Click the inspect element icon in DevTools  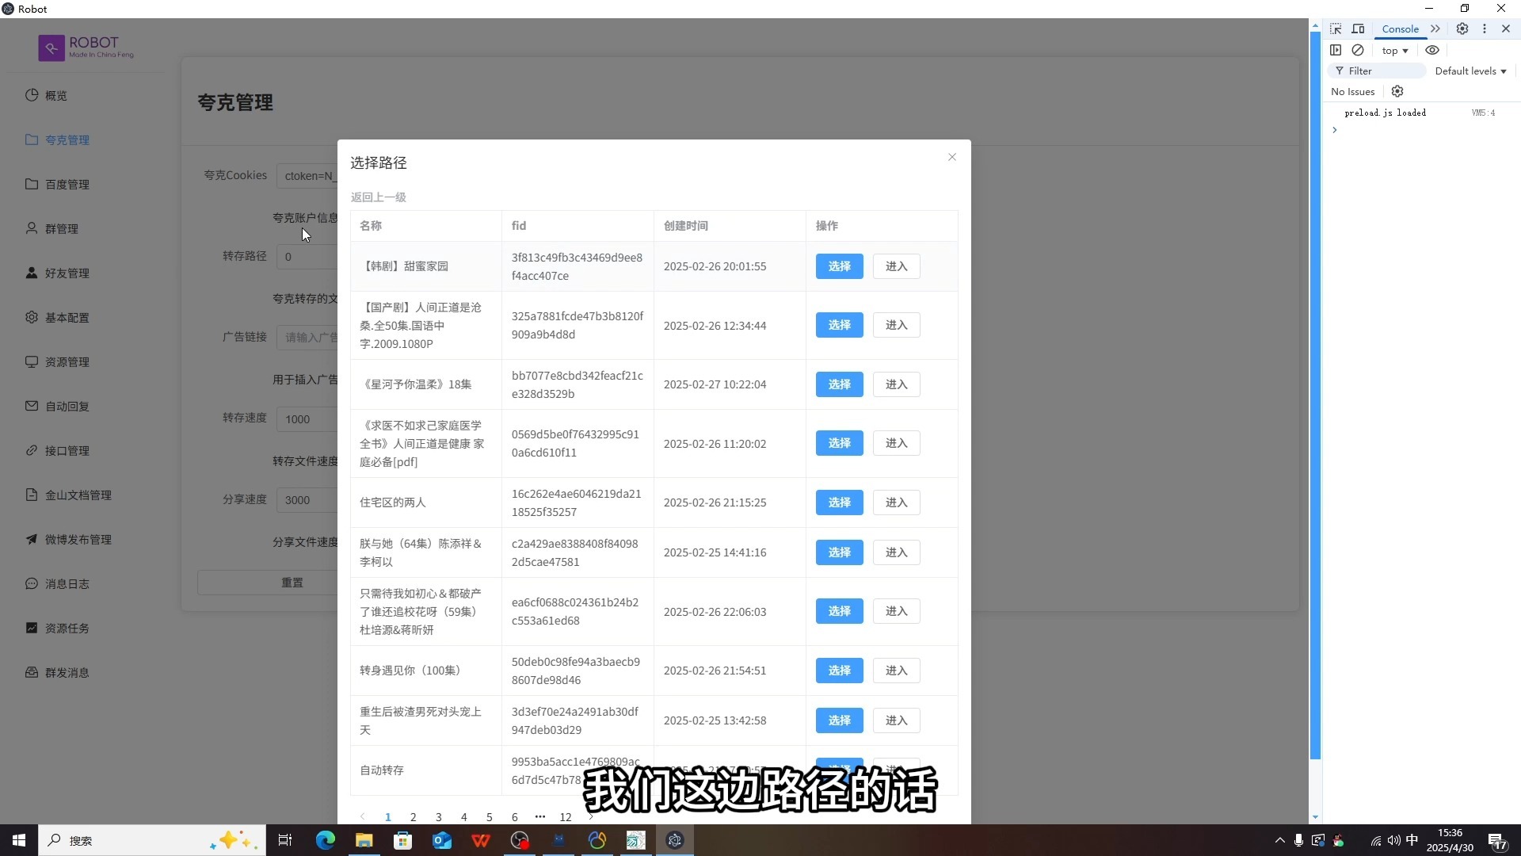[1336, 29]
